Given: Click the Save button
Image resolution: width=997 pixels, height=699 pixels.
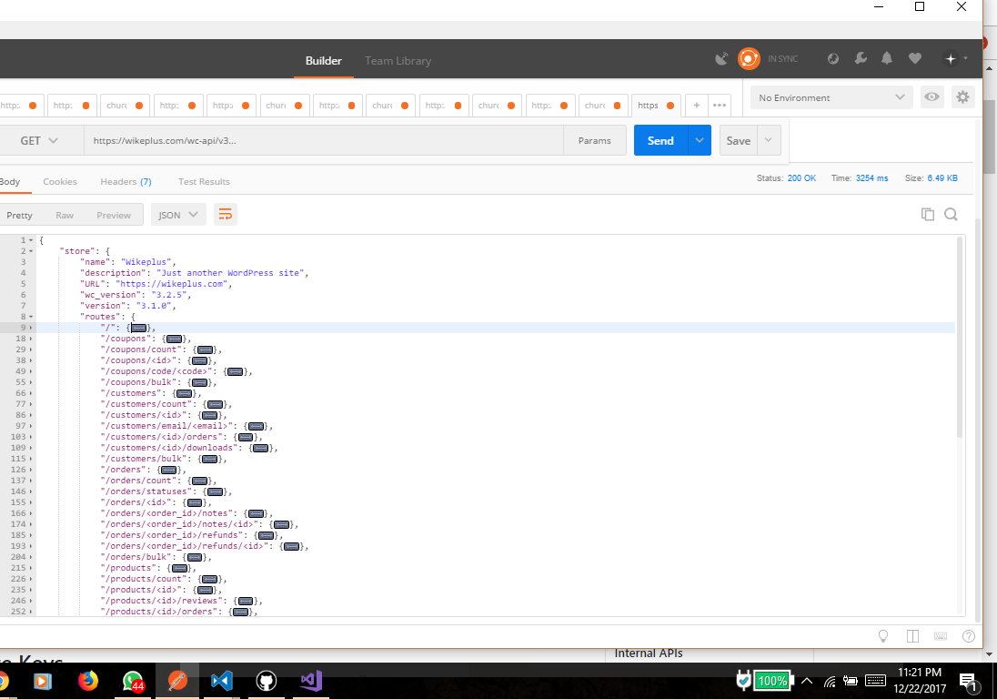Looking at the screenshot, I should click(x=739, y=140).
